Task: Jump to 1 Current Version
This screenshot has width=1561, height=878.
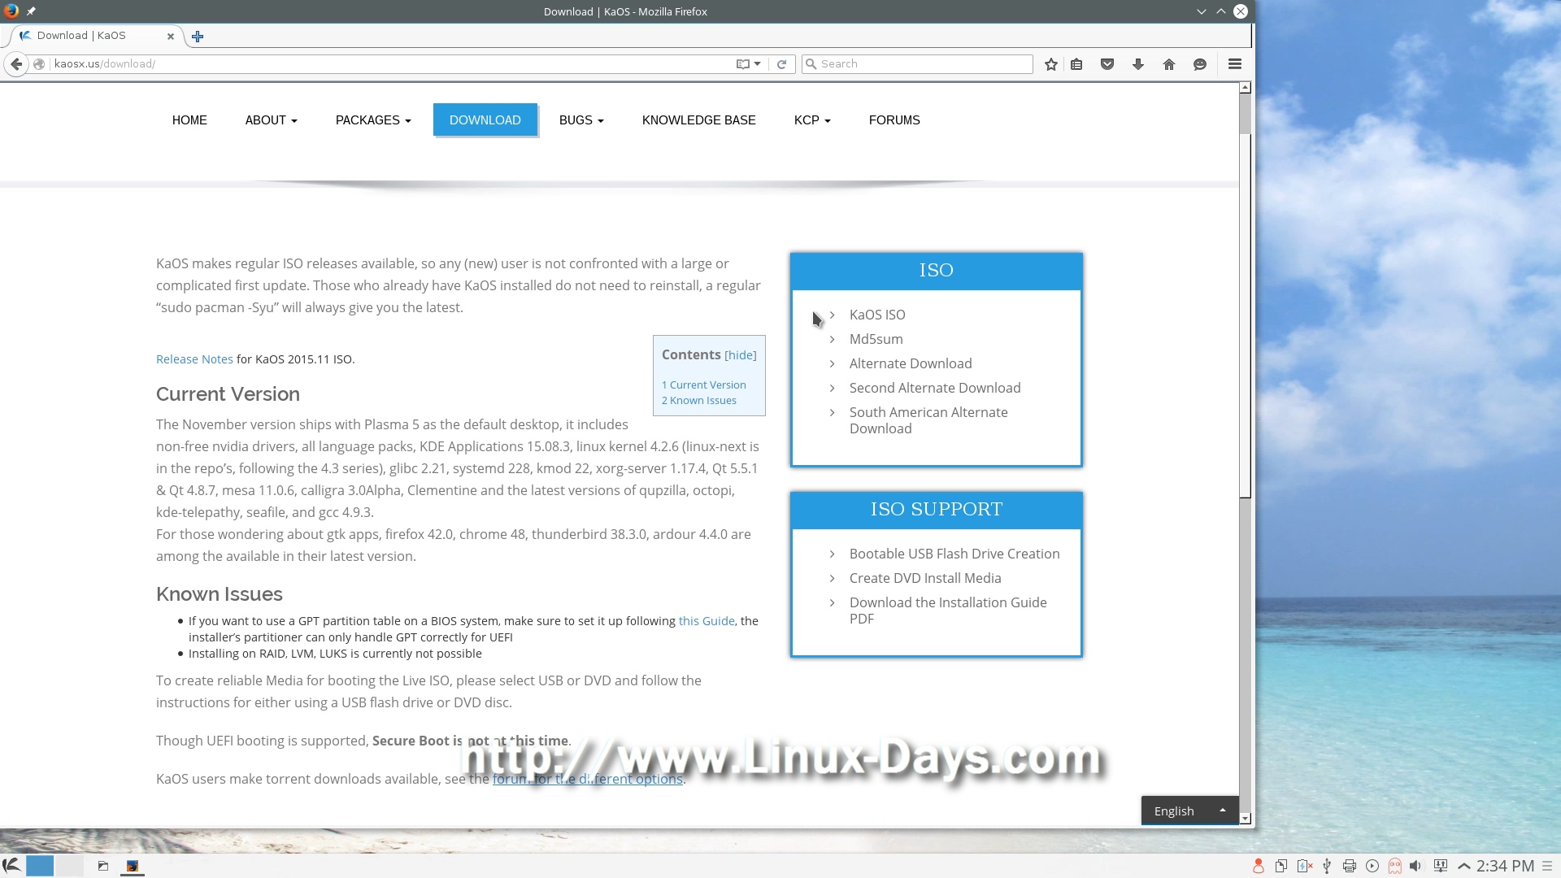Action: pos(704,385)
